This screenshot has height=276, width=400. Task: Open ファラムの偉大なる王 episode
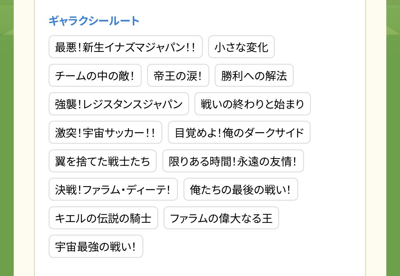point(221,218)
